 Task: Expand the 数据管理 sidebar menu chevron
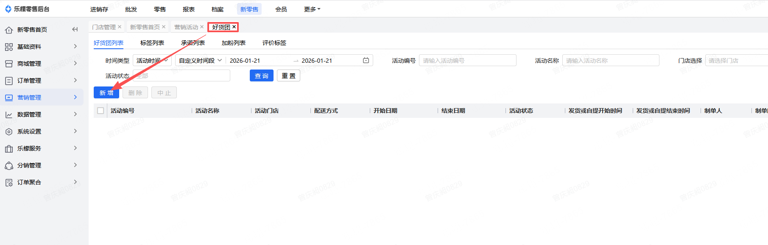coord(75,114)
